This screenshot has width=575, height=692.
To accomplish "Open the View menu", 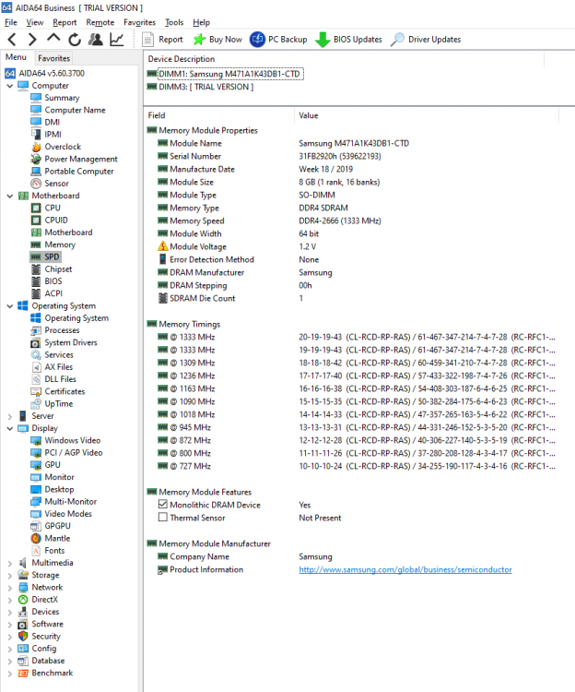I will pos(35,22).
